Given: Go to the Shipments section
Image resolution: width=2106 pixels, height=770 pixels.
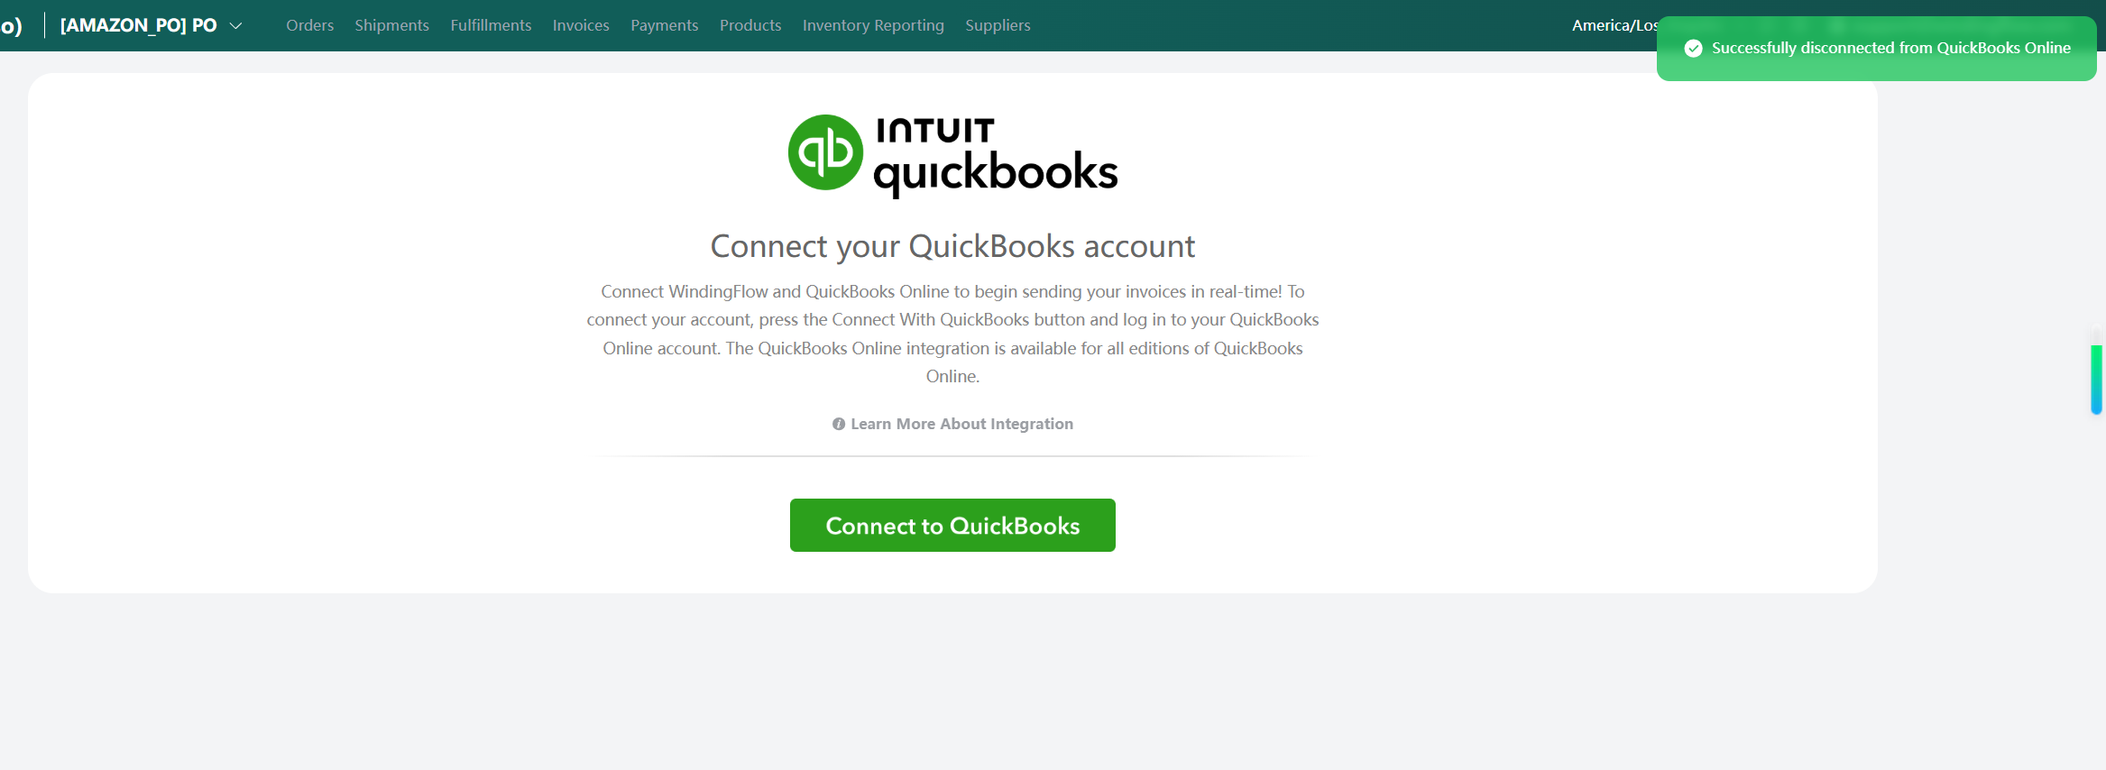Looking at the screenshot, I should (x=391, y=25).
